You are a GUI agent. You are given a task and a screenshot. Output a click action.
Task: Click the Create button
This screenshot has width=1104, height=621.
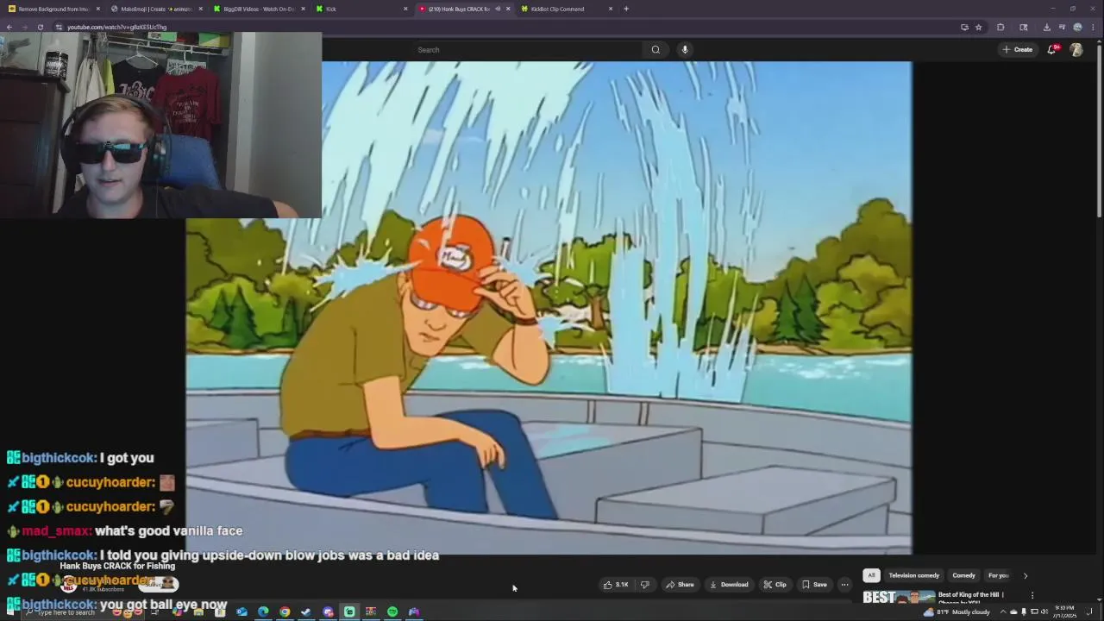(1018, 49)
